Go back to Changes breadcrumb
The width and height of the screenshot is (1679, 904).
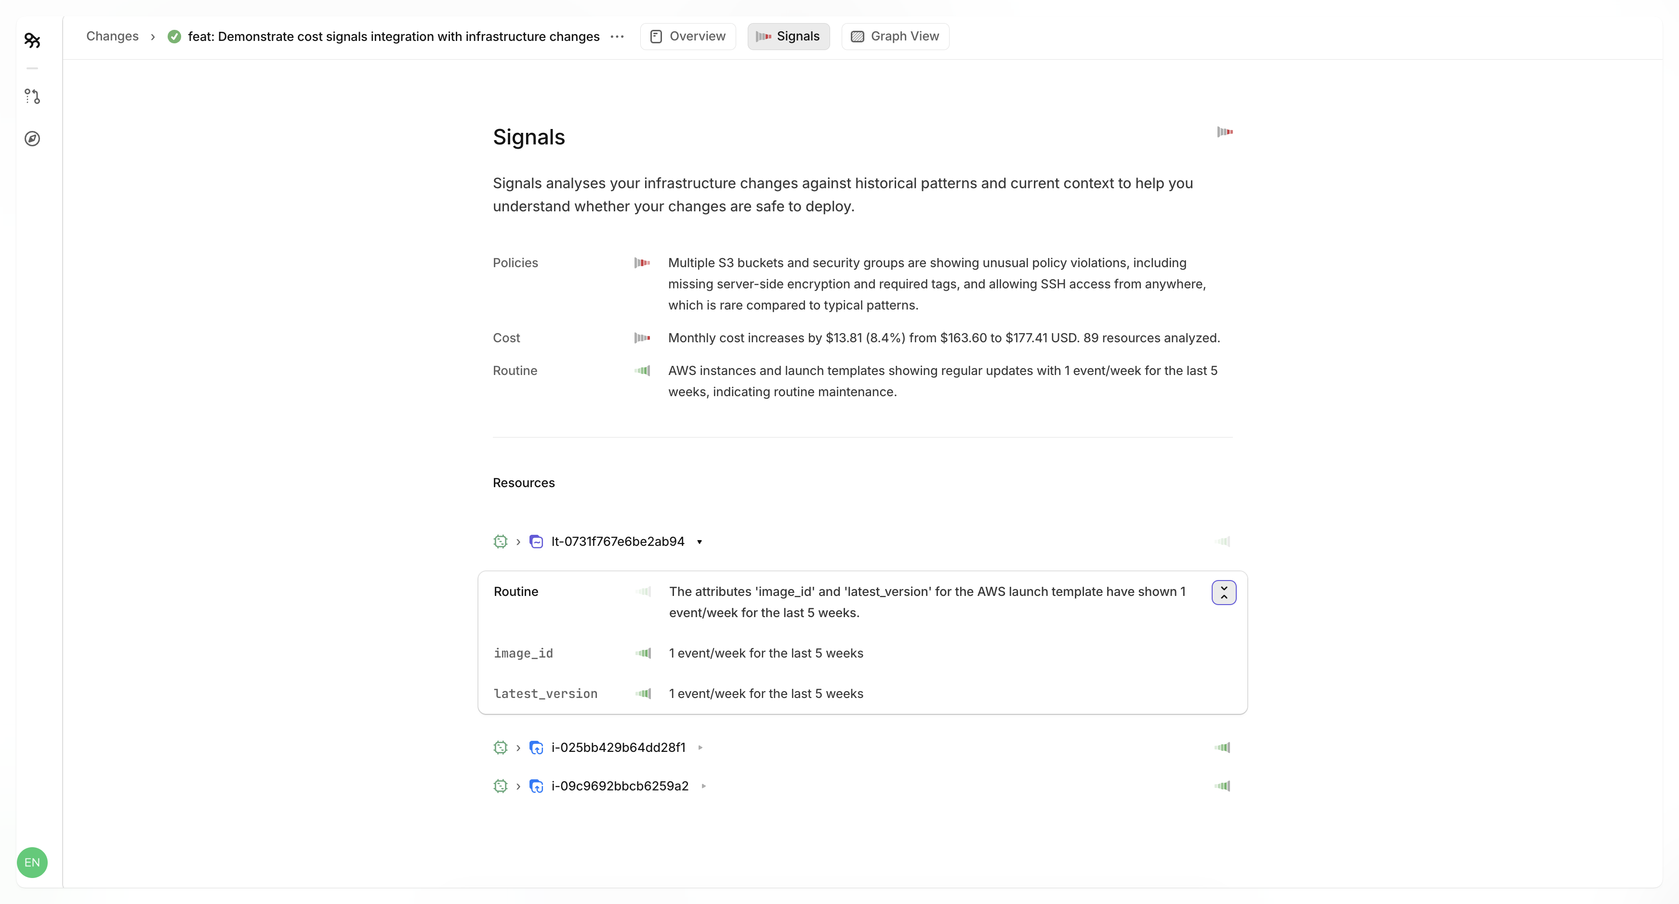coord(112,37)
